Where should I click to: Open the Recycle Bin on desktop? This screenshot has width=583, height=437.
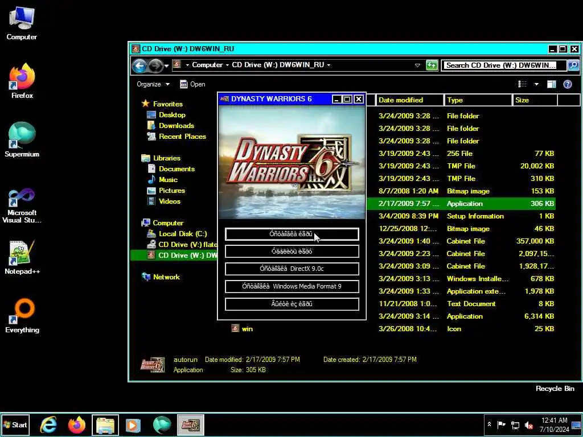[555, 389]
